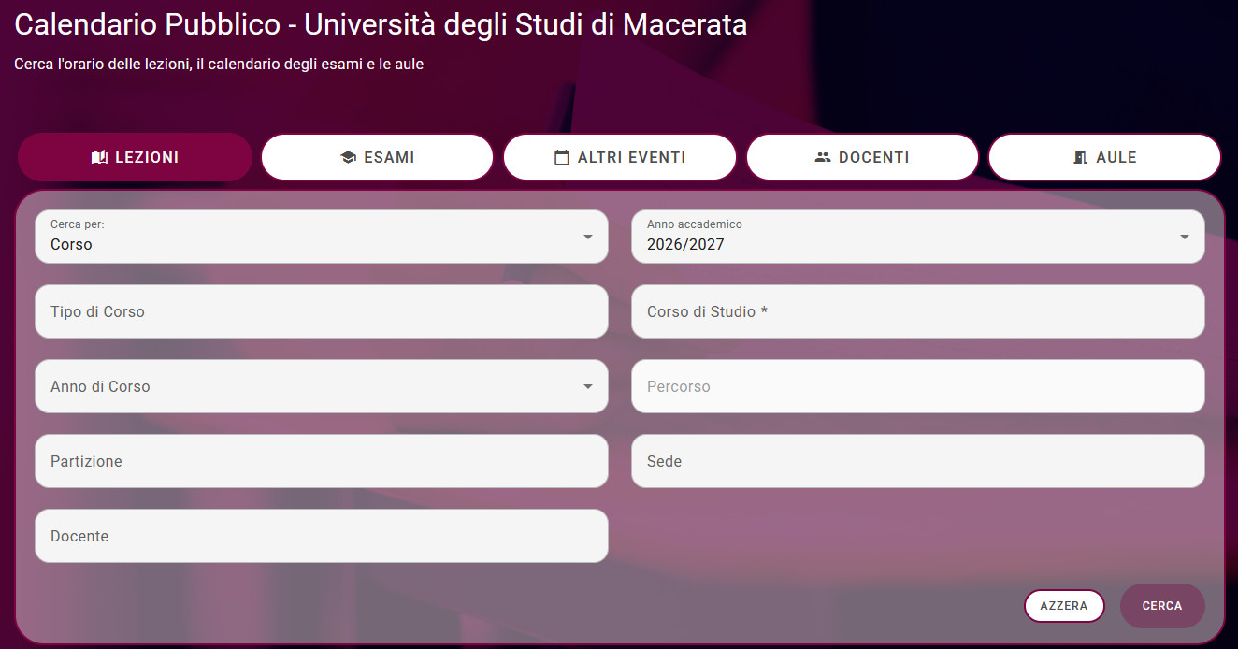Open the Cerca per dropdown arrow

[588, 237]
